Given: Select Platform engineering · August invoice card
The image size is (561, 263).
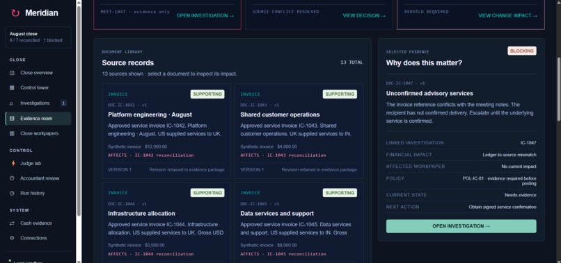Looking at the screenshot, I should coord(166,131).
